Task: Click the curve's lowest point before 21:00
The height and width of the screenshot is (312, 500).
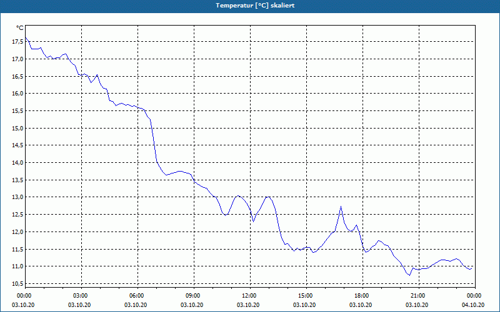Action: (409, 275)
